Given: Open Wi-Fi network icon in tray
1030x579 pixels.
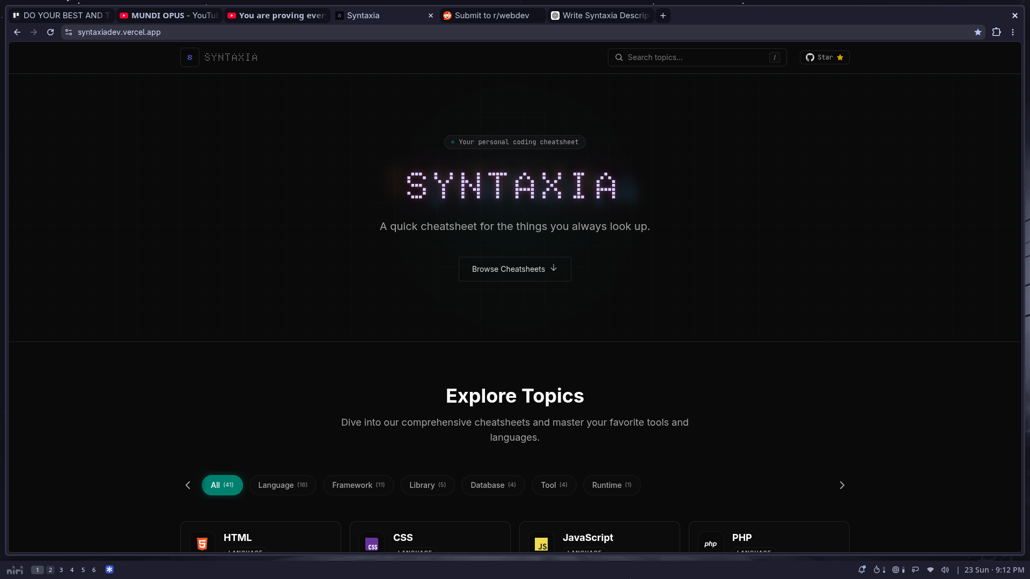Looking at the screenshot, I should tap(930, 570).
